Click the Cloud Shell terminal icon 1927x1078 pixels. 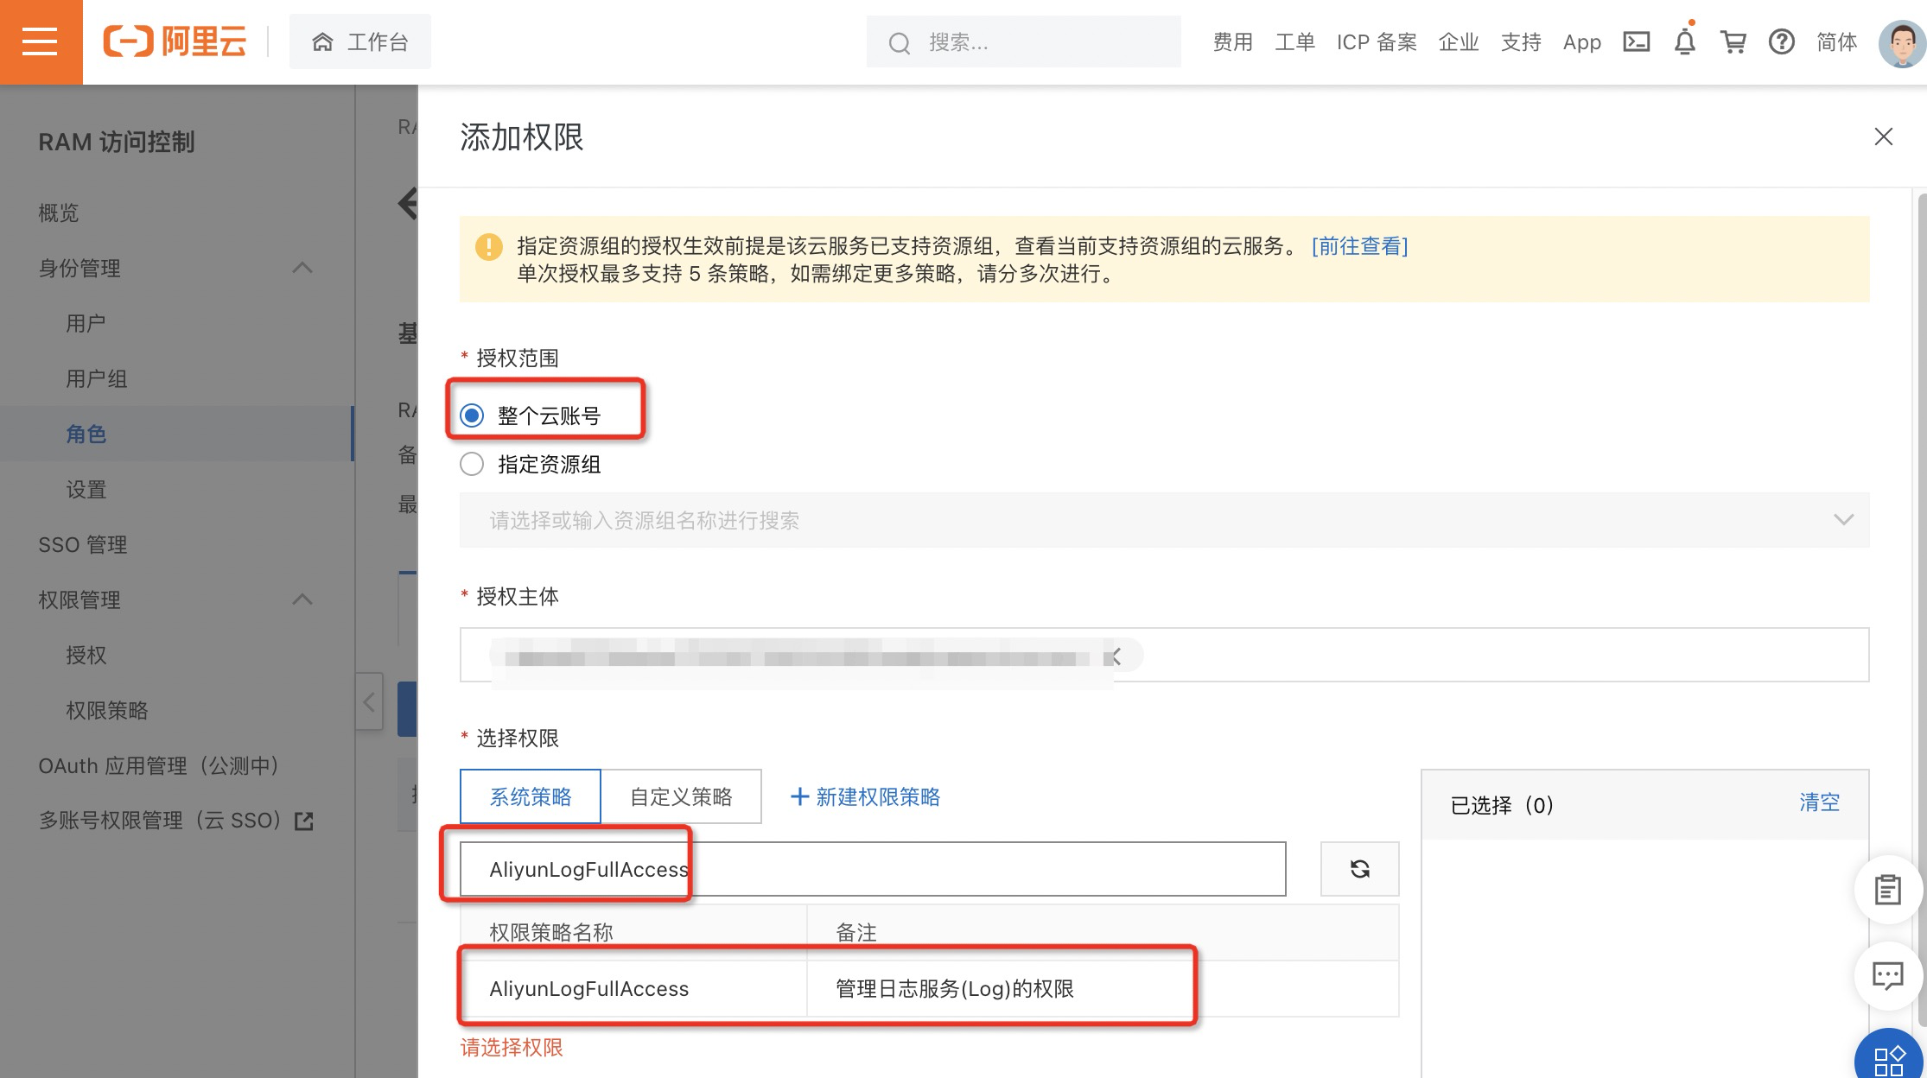pos(1636,41)
